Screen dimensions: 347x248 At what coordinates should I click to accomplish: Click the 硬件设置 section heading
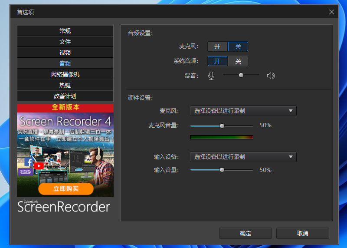pos(140,98)
